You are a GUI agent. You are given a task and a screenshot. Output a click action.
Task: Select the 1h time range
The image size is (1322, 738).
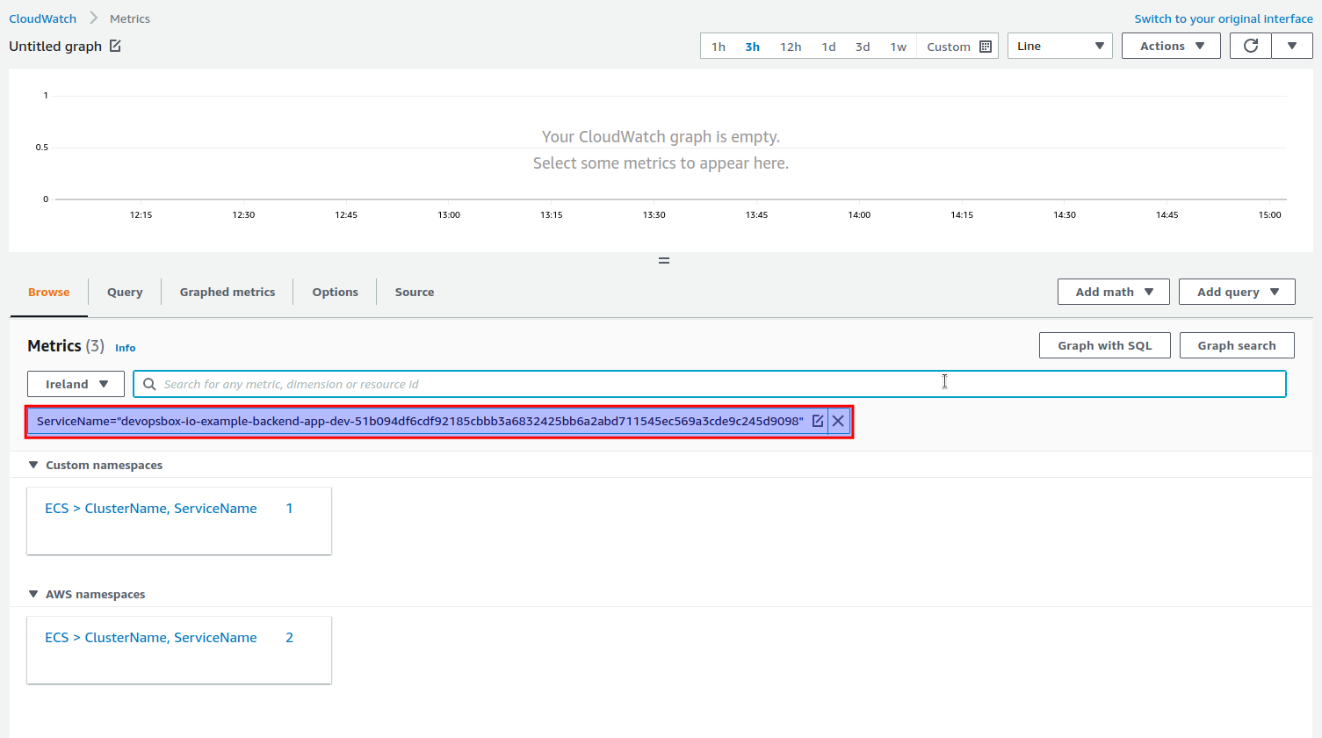click(718, 46)
